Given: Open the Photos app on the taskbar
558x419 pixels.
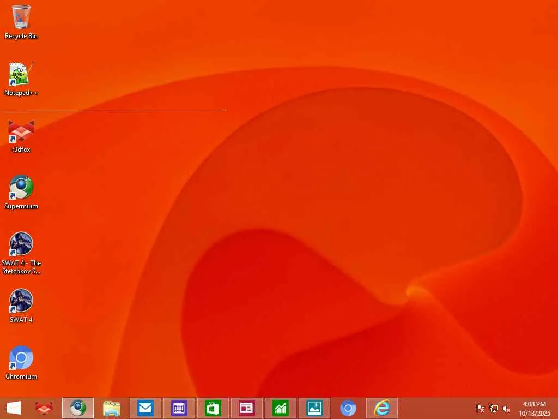Looking at the screenshot, I should tap(314, 408).
